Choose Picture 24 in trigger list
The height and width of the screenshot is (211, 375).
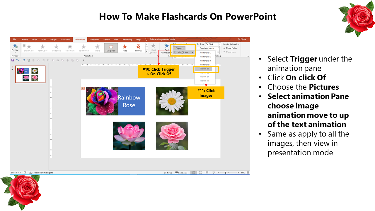click(205, 76)
